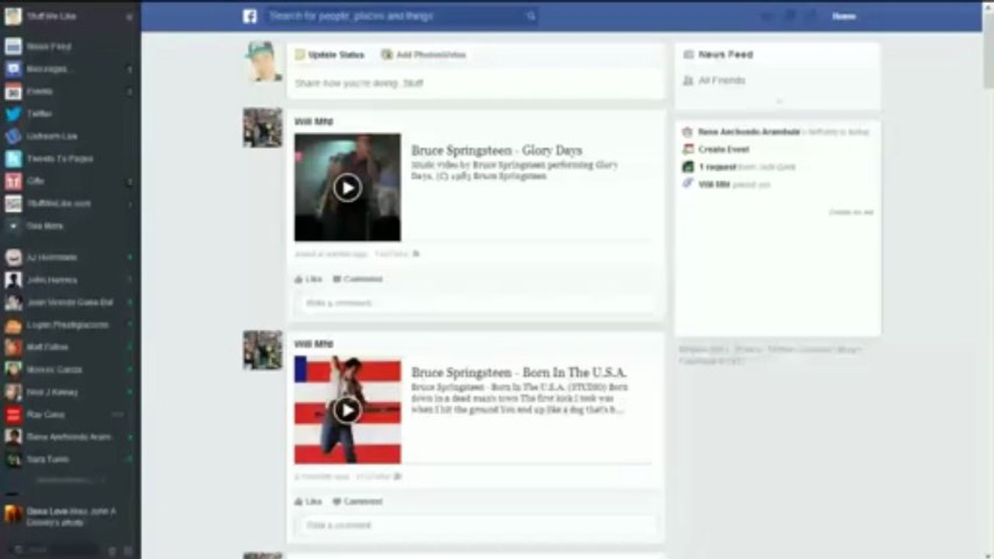Click Home in the top blue bar
The height and width of the screenshot is (559, 994).
(x=844, y=16)
